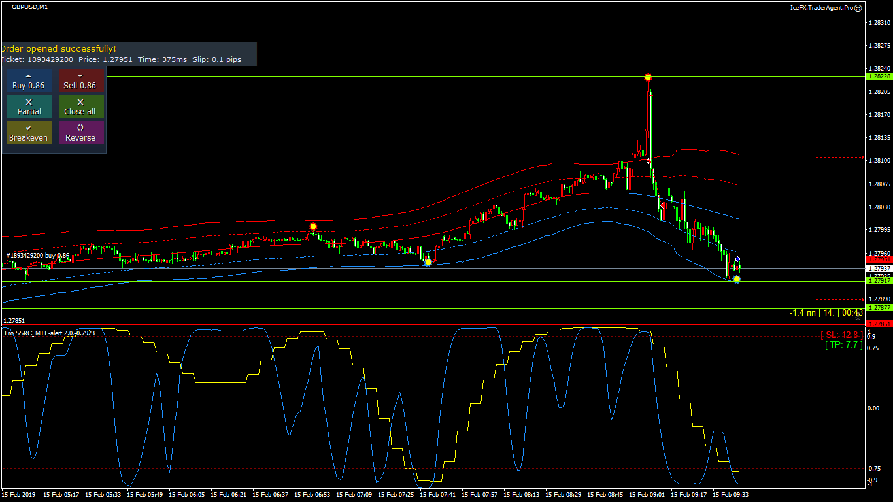893x502 pixels.
Task: Select the sun marker near 15 Feb 06:53
Action: (313, 226)
